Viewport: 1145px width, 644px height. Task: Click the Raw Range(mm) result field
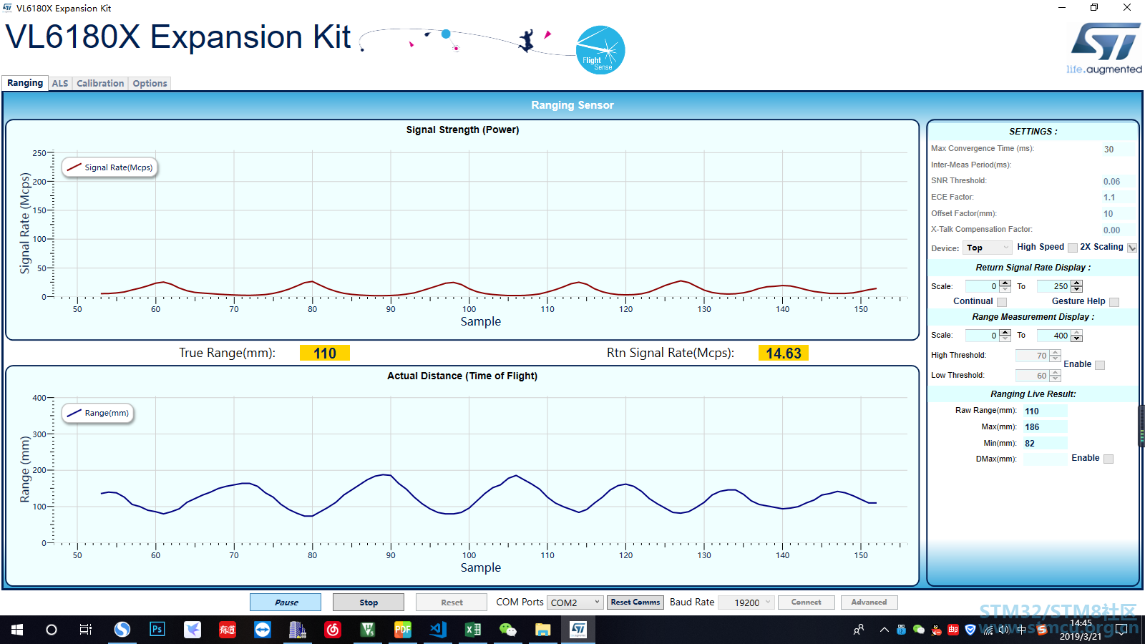tap(1045, 411)
